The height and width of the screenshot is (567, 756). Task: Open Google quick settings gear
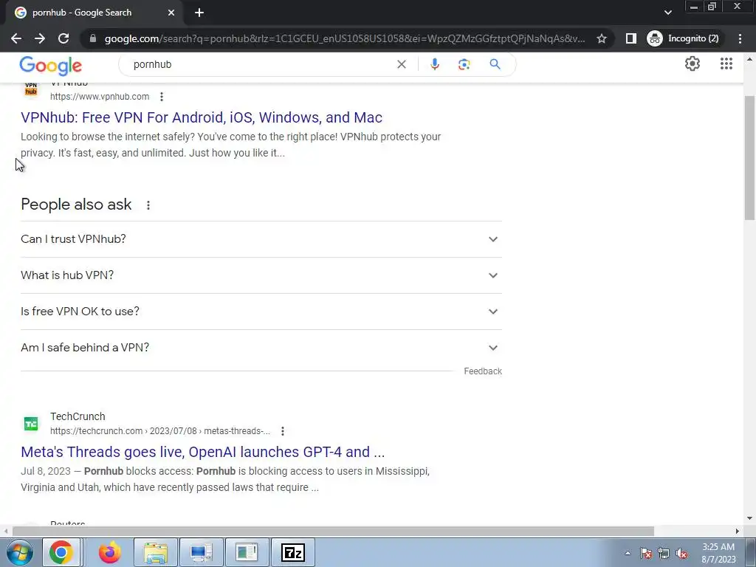(693, 63)
